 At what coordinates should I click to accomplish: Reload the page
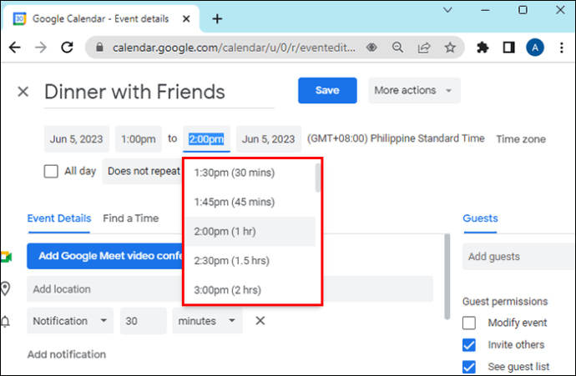coord(66,48)
